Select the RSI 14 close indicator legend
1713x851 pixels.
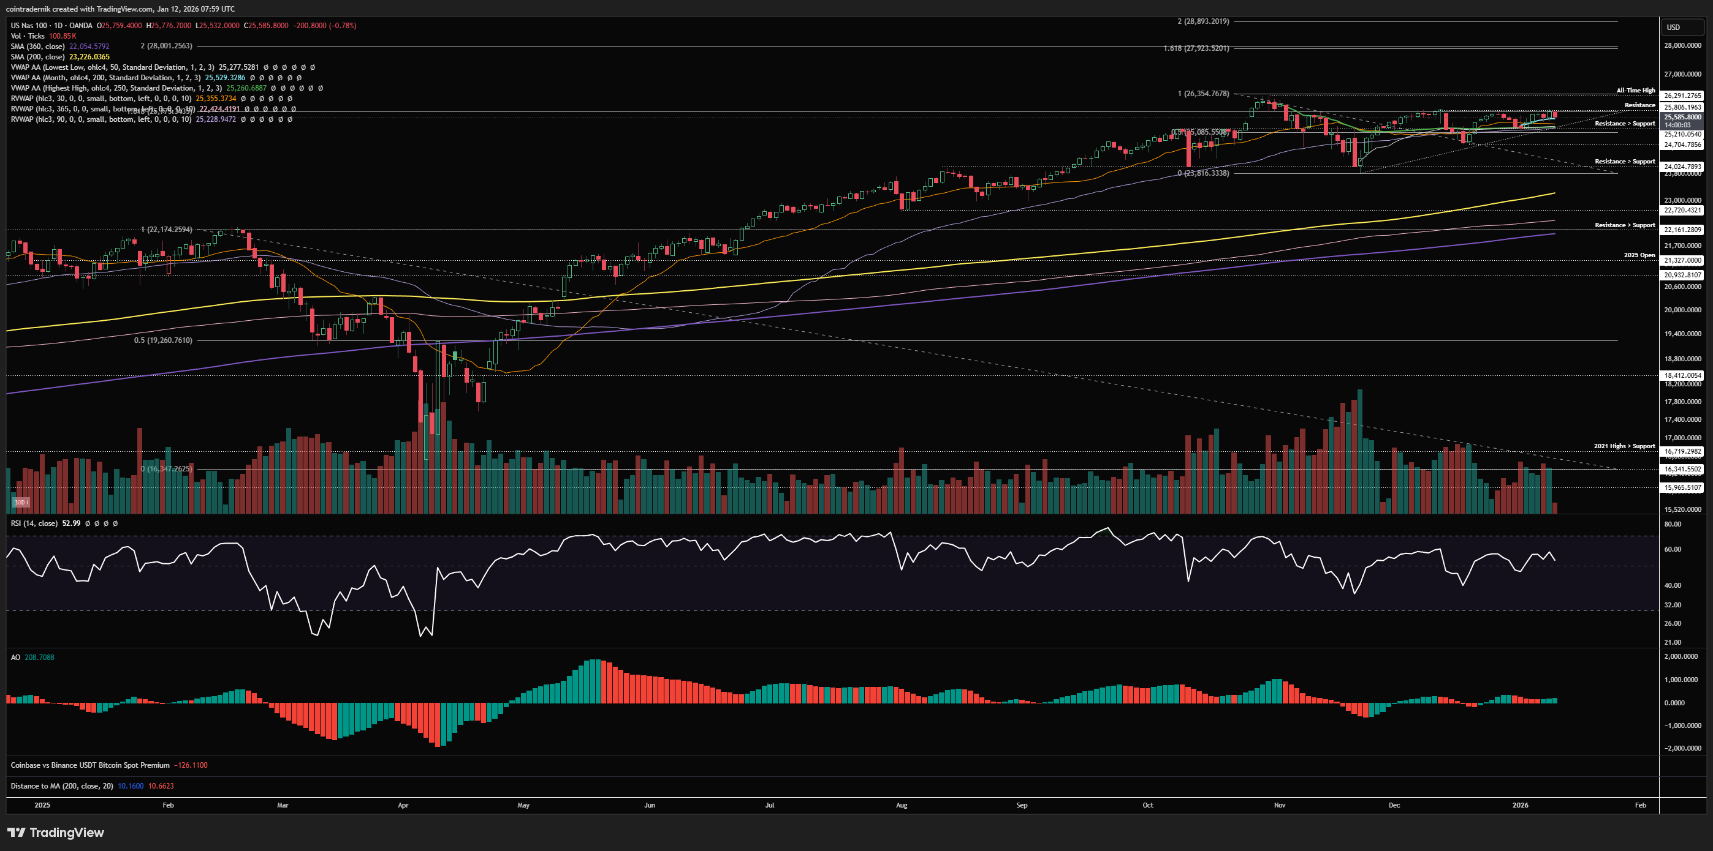[x=34, y=523]
